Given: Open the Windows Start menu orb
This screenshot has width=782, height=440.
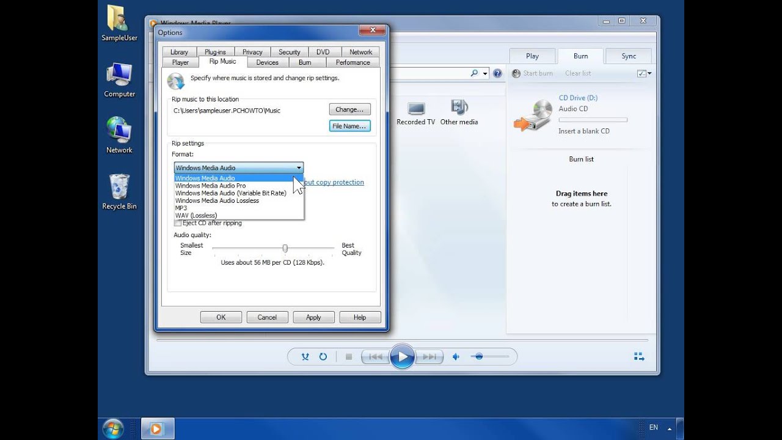Looking at the screenshot, I should tap(114, 428).
